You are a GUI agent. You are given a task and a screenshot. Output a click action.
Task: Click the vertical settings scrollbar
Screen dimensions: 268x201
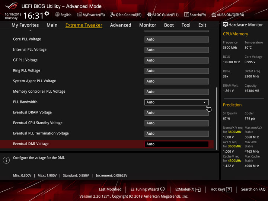coord(217,118)
